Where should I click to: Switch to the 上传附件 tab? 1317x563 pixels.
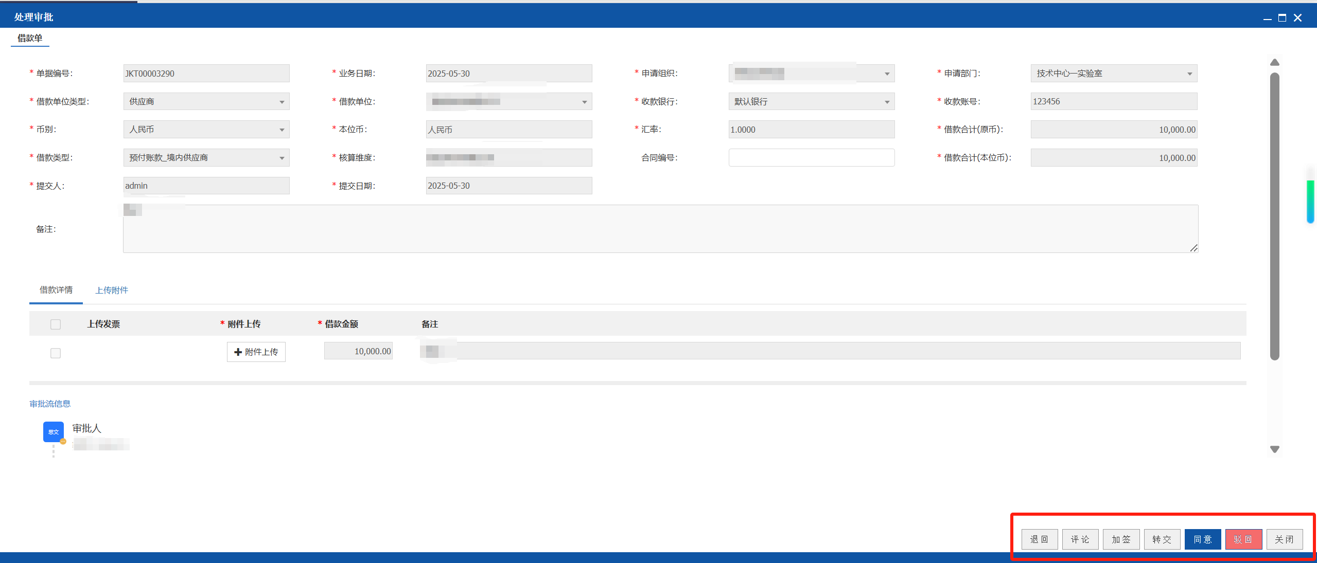(112, 290)
